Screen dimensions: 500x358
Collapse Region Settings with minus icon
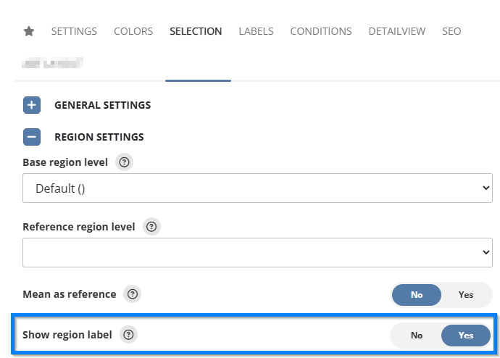(32, 137)
